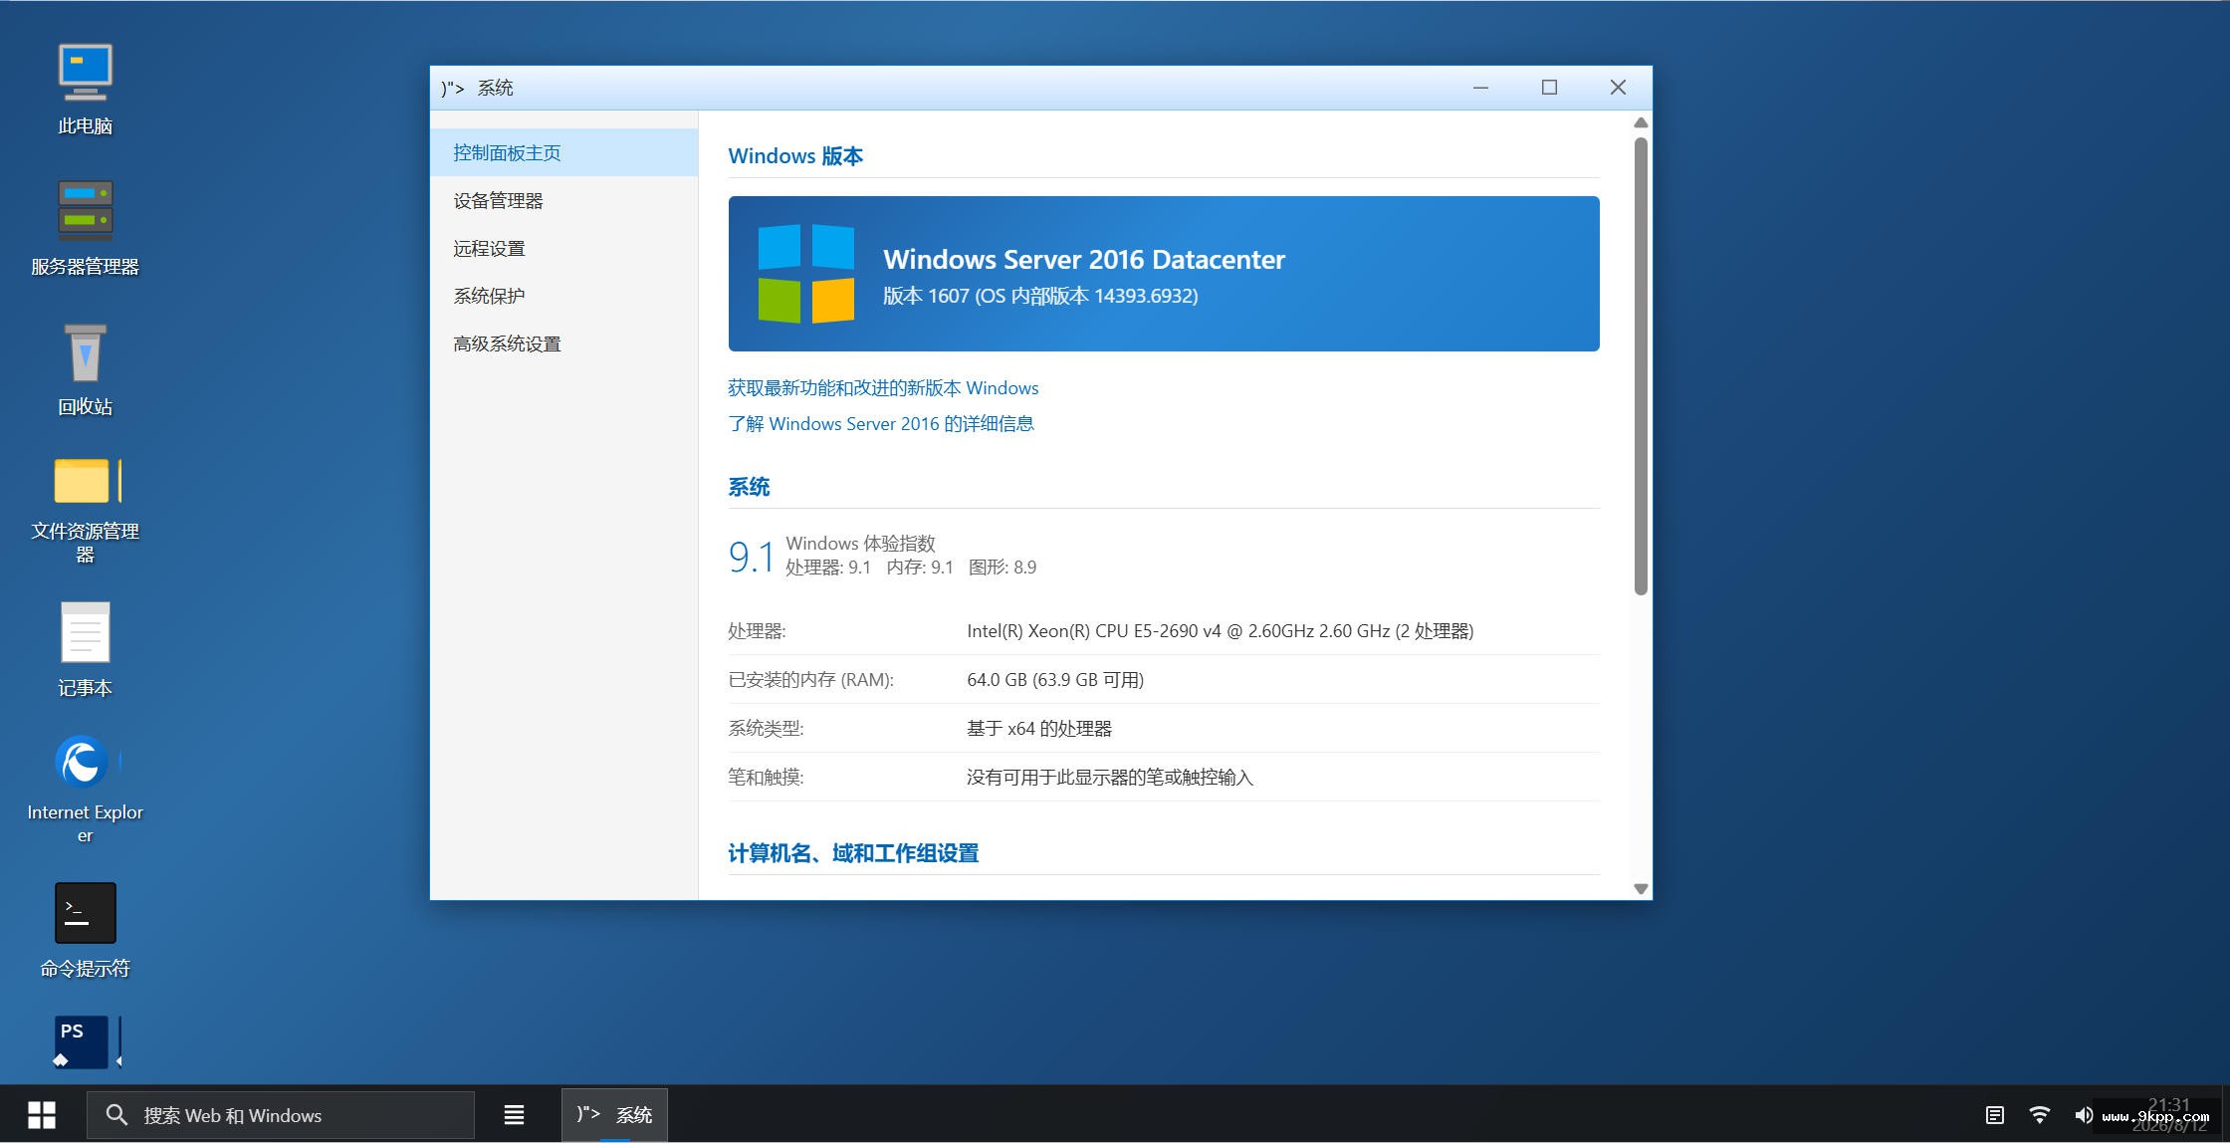2230x1143 pixels.
Task: Open 了解 Windows Server 2016 的详细信息 link
Action: click(881, 424)
